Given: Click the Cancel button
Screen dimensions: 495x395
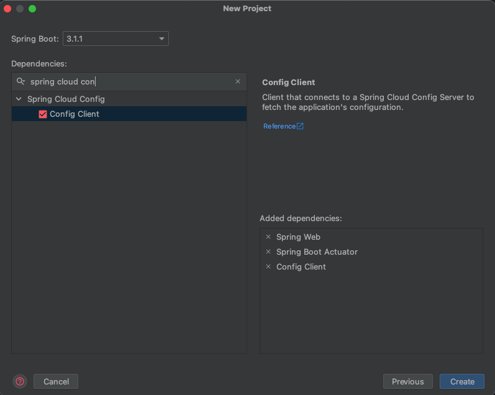Looking at the screenshot, I should point(56,381).
